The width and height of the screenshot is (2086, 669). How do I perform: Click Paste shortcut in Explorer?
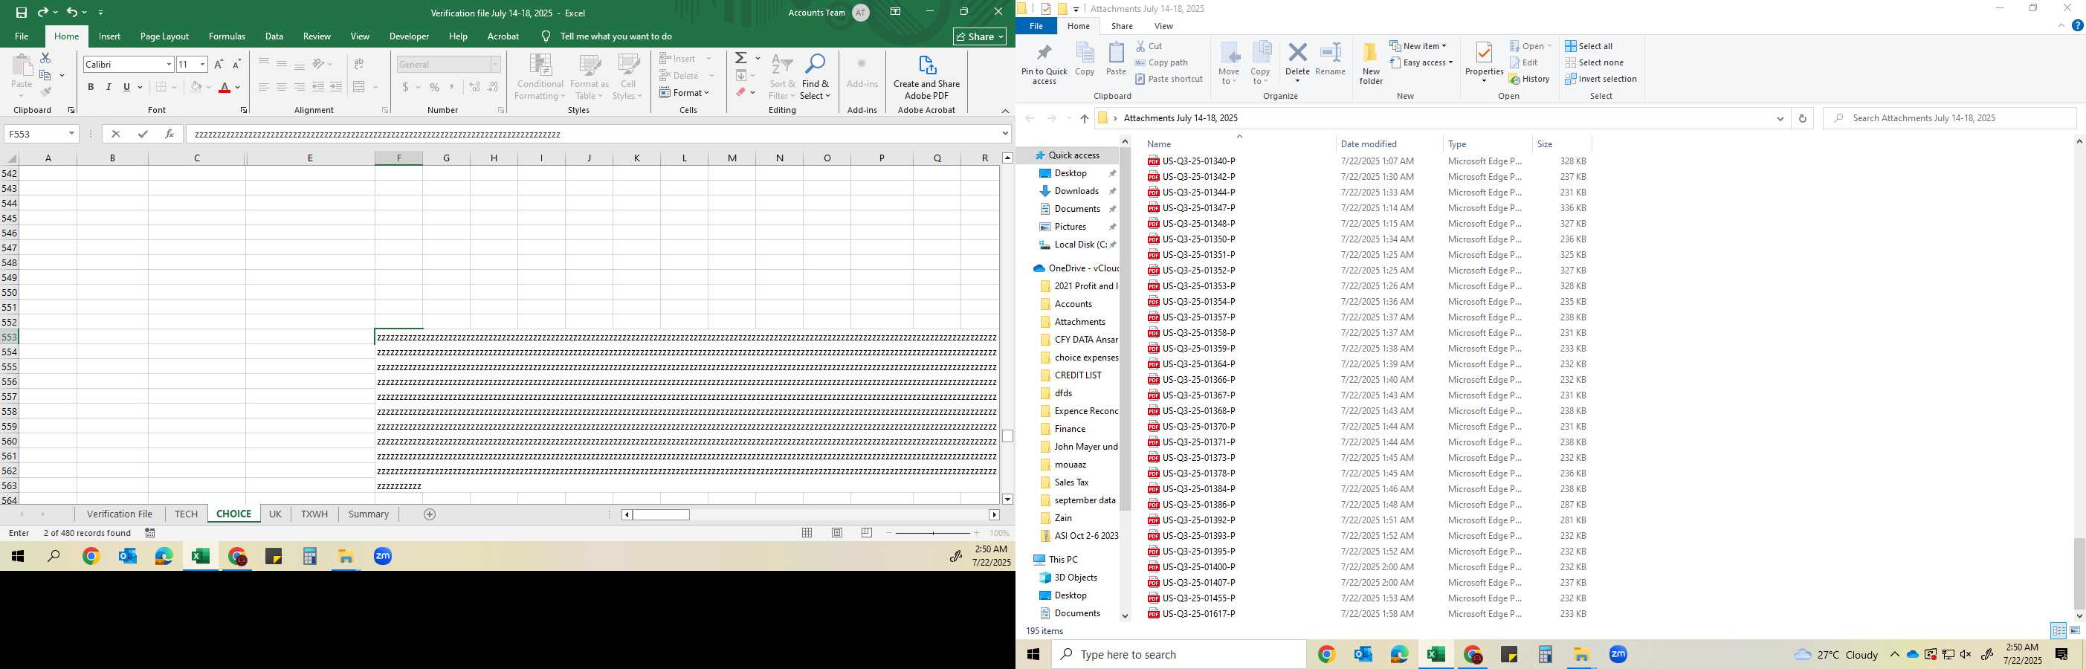[1169, 79]
